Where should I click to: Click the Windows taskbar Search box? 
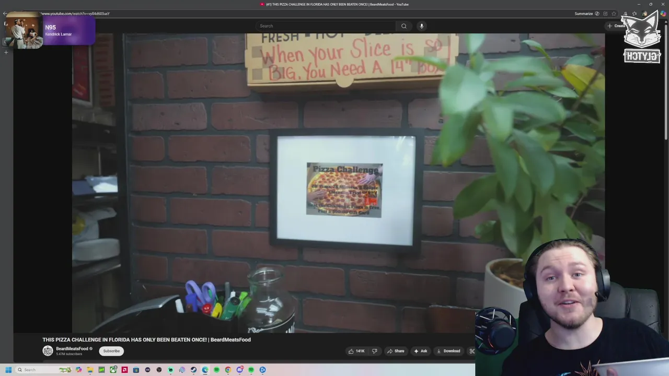44,370
